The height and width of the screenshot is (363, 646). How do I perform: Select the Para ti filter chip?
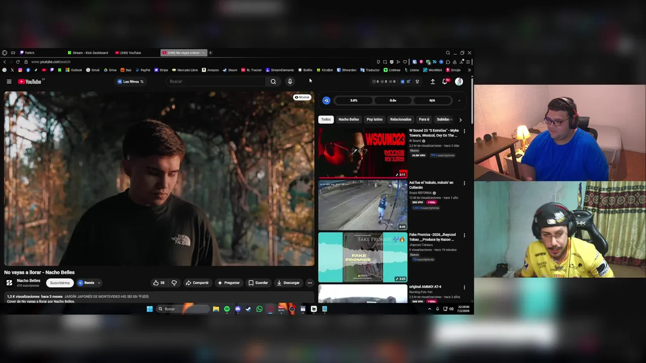tap(424, 119)
